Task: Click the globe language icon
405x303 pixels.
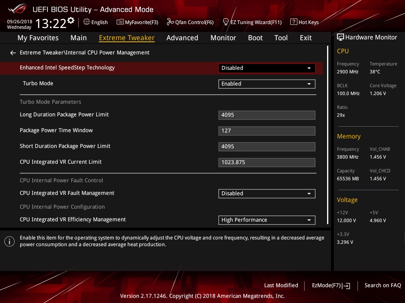Action: click(87, 22)
